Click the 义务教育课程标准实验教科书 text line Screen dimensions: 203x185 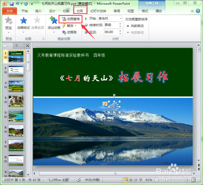point(63,55)
